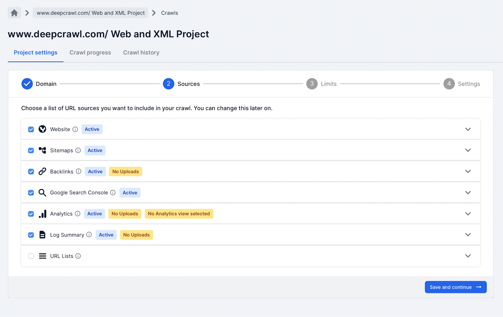503x317 pixels.
Task: Click the step 2 Sources circle
Action: pos(169,84)
